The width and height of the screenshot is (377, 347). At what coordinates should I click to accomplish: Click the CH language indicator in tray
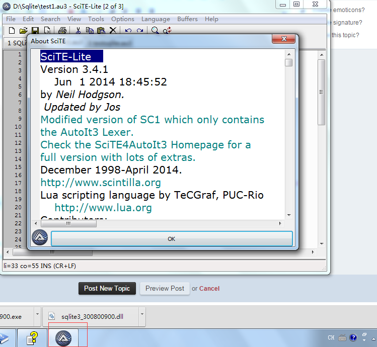coord(331,337)
